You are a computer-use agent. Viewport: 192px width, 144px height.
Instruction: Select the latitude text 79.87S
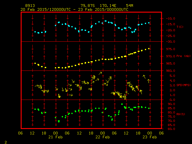[88, 6]
